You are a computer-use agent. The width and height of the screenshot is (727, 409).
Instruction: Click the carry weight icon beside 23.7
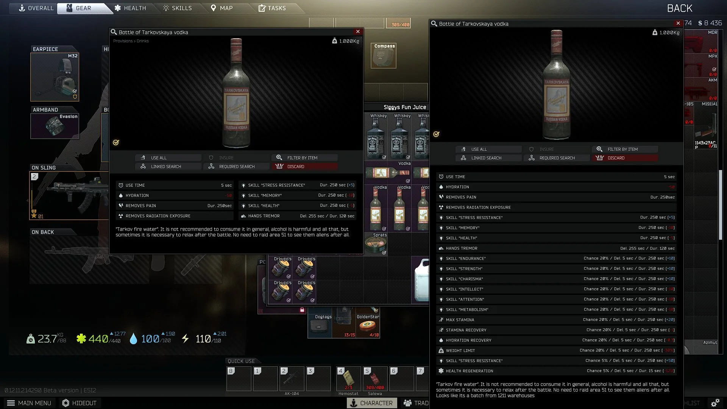(x=30, y=339)
